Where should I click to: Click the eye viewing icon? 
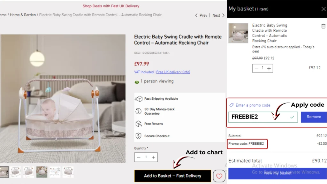coord(137,82)
